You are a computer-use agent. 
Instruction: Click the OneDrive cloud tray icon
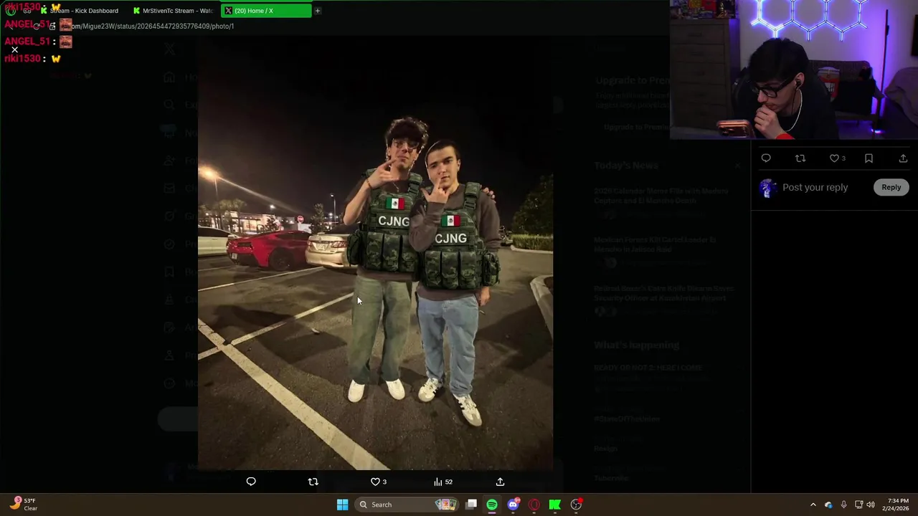829,505
